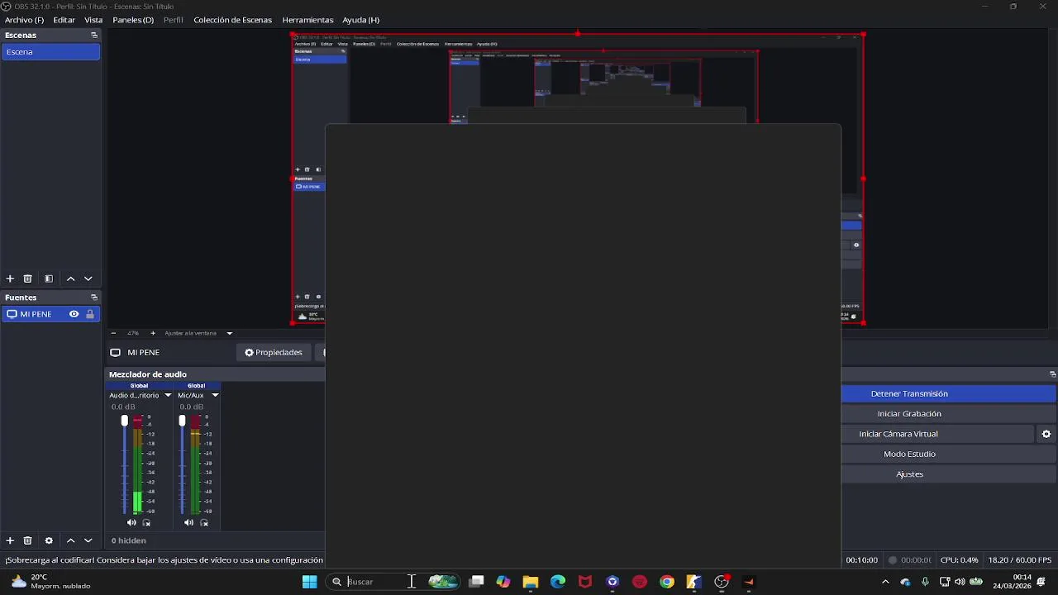Open volume control in system tray
The image size is (1058, 595).
click(960, 582)
